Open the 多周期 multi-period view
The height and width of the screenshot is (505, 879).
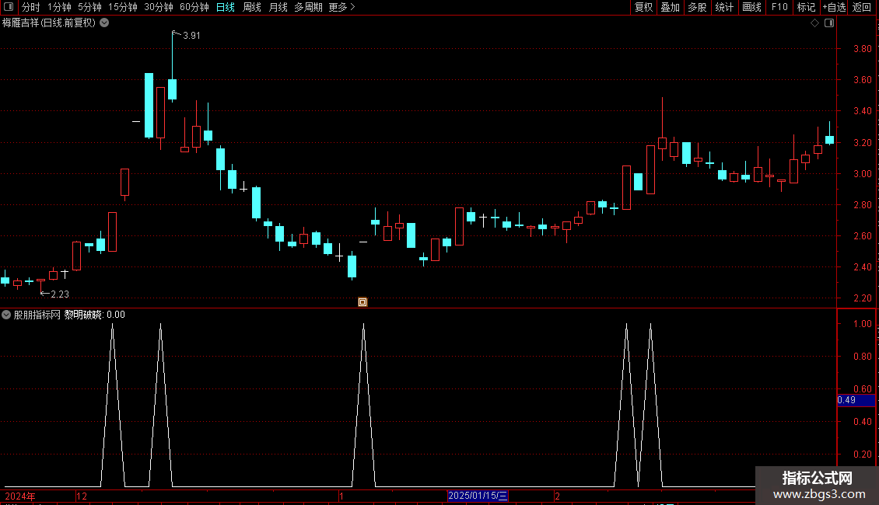308,7
